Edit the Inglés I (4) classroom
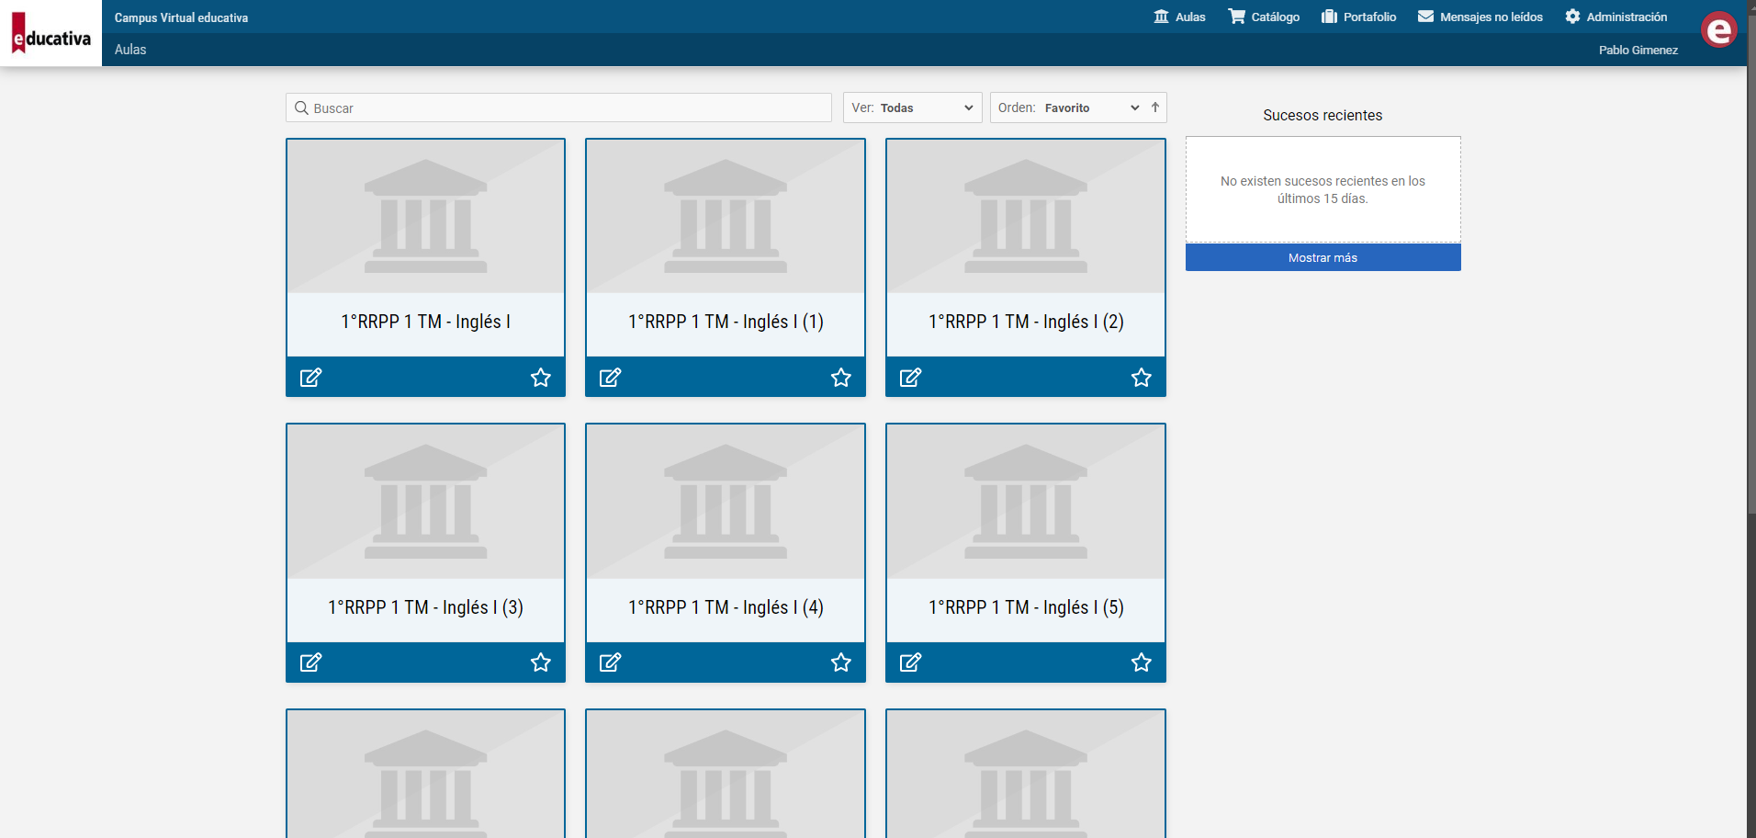 [x=610, y=662]
